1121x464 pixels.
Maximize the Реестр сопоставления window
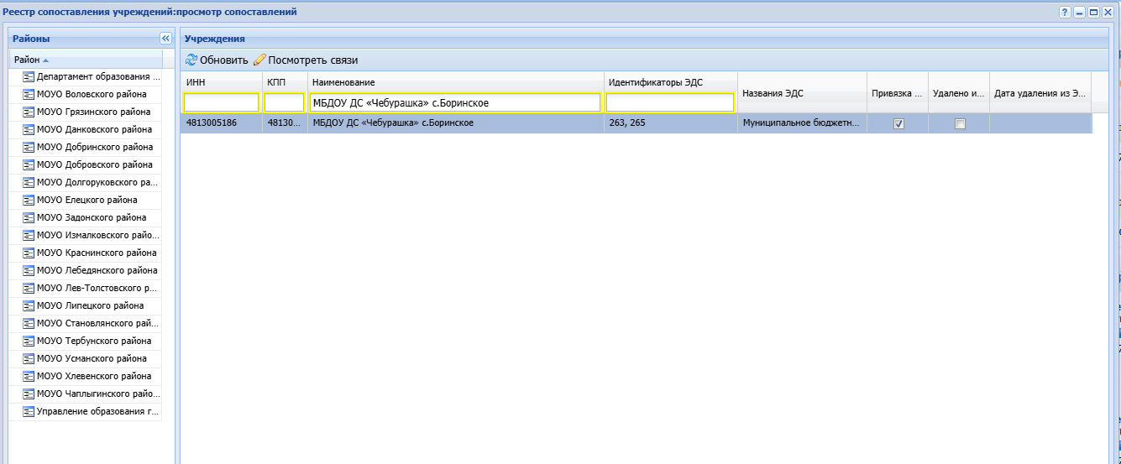tap(1093, 12)
